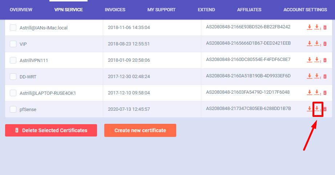Go to the My Support tab

(161, 9)
